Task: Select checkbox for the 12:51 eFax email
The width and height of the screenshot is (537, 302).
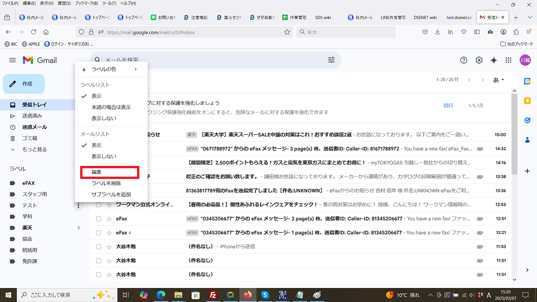Action: click(x=98, y=219)
